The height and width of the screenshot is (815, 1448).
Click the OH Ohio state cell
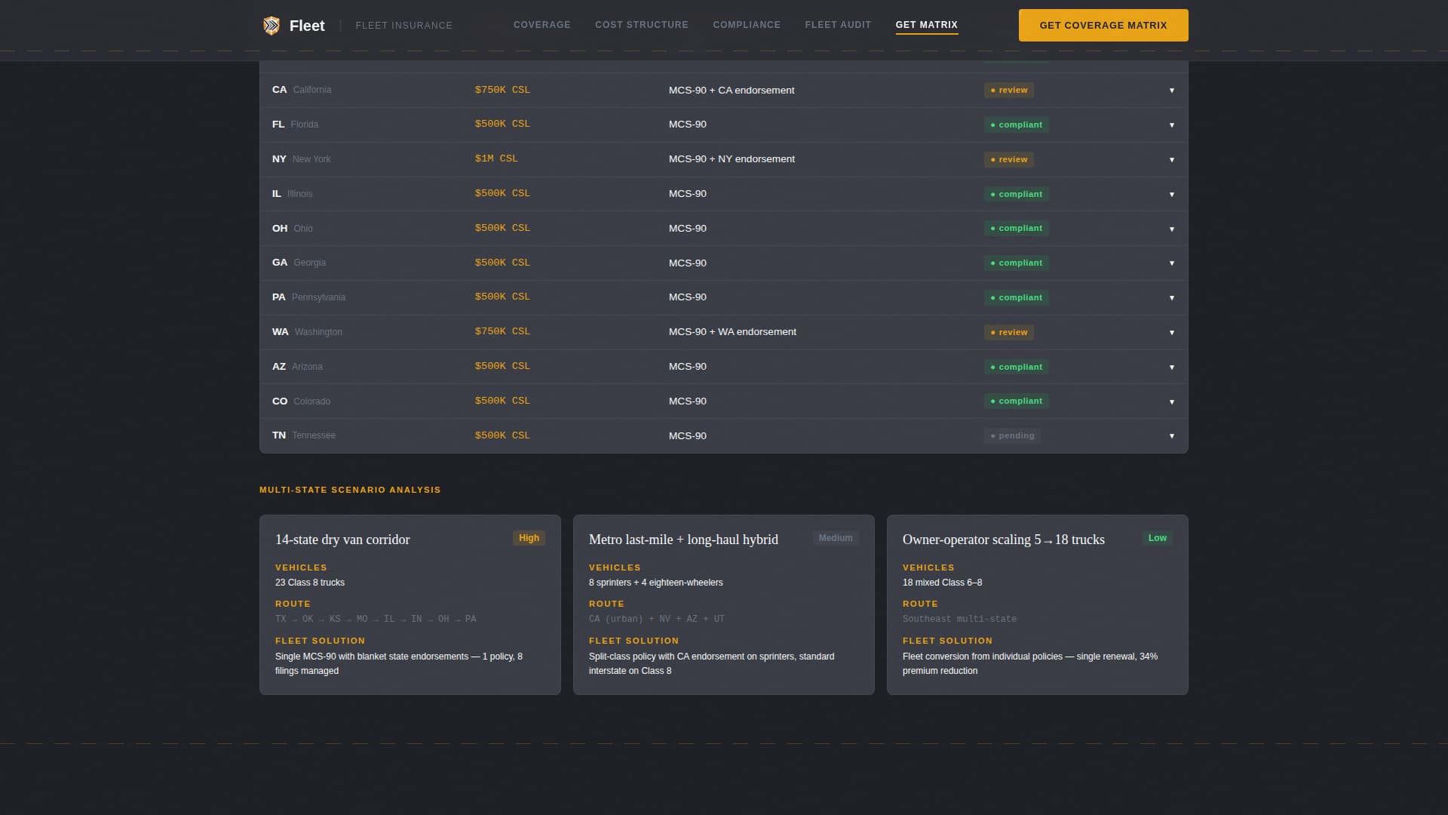[x=292, y=228]
